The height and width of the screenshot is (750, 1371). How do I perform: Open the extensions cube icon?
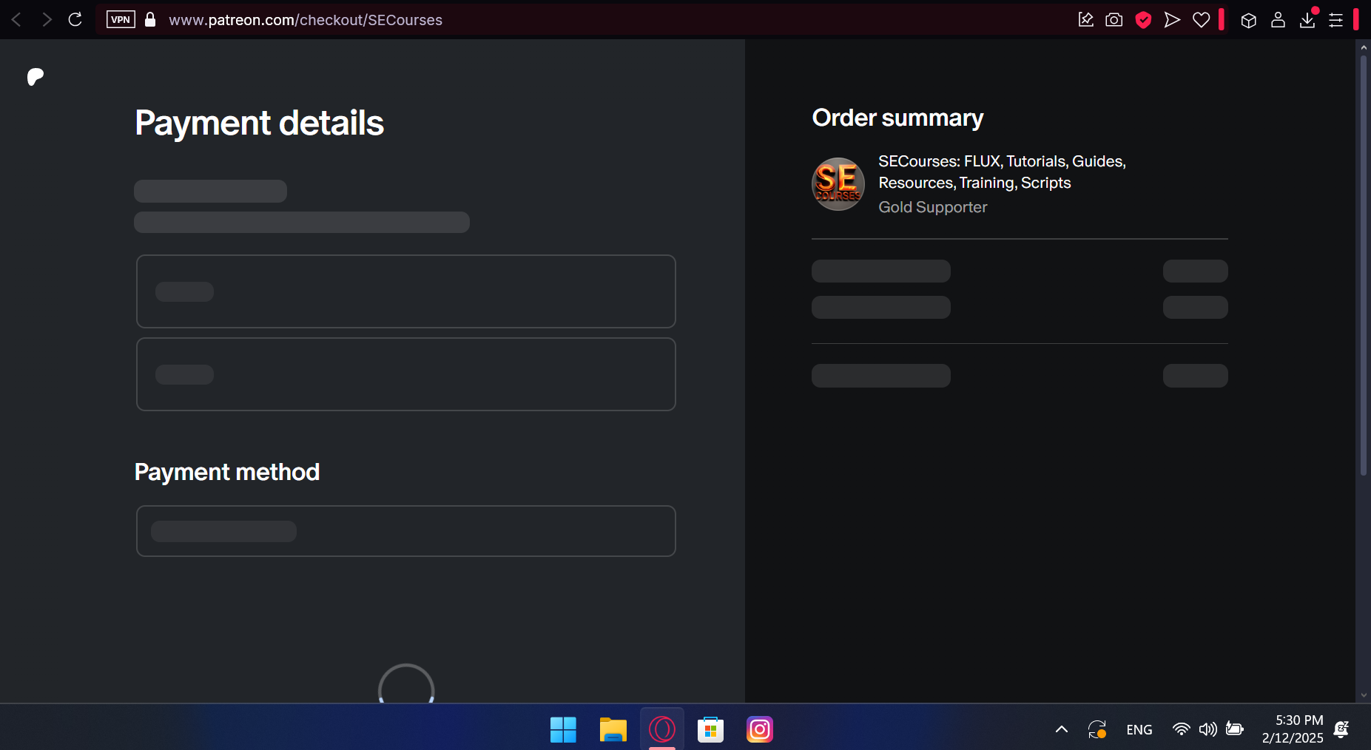1249,21
